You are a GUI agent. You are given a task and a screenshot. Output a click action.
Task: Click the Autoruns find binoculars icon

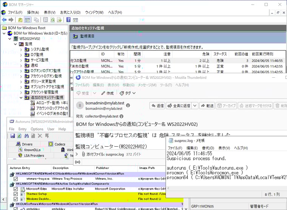(26, 136)
